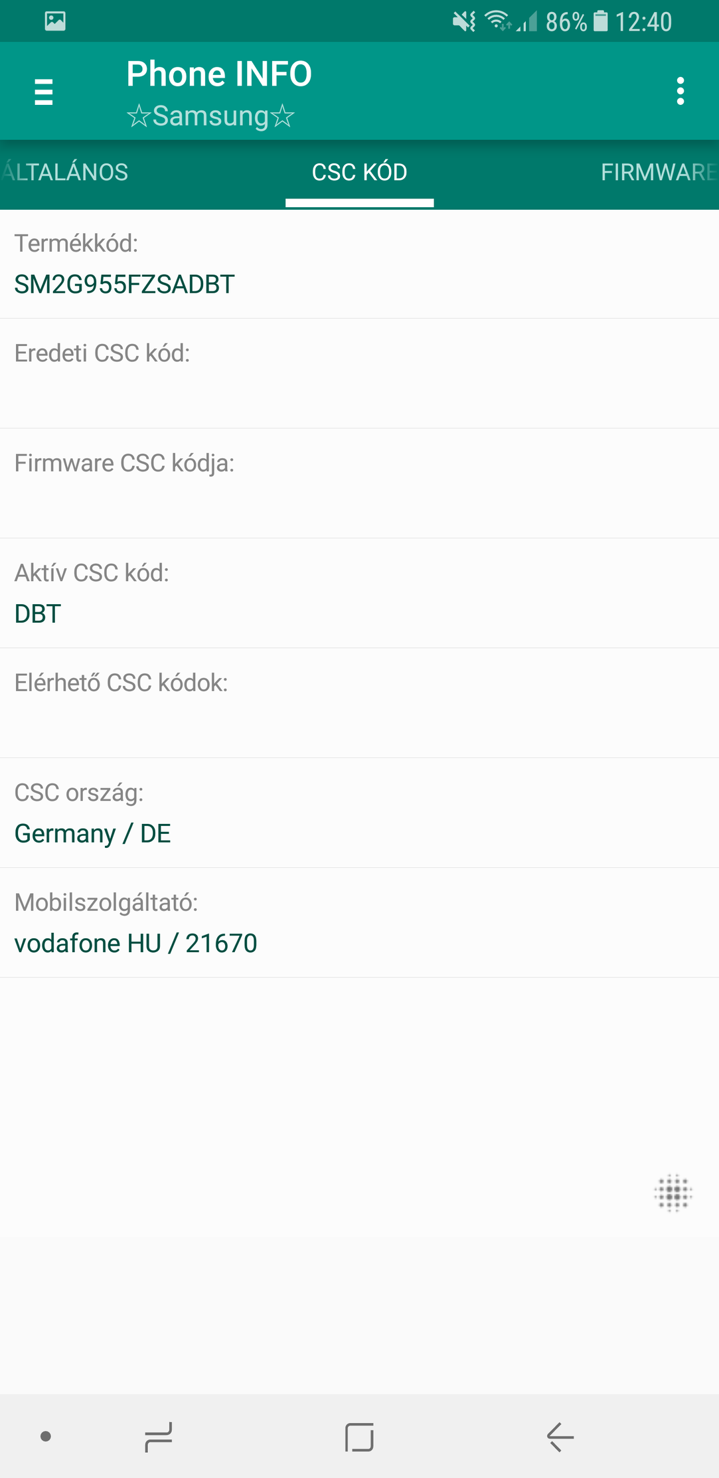Open the three-dot overflow menu
This screenshot has width=719, height=1478.
[x=680, y=91]
